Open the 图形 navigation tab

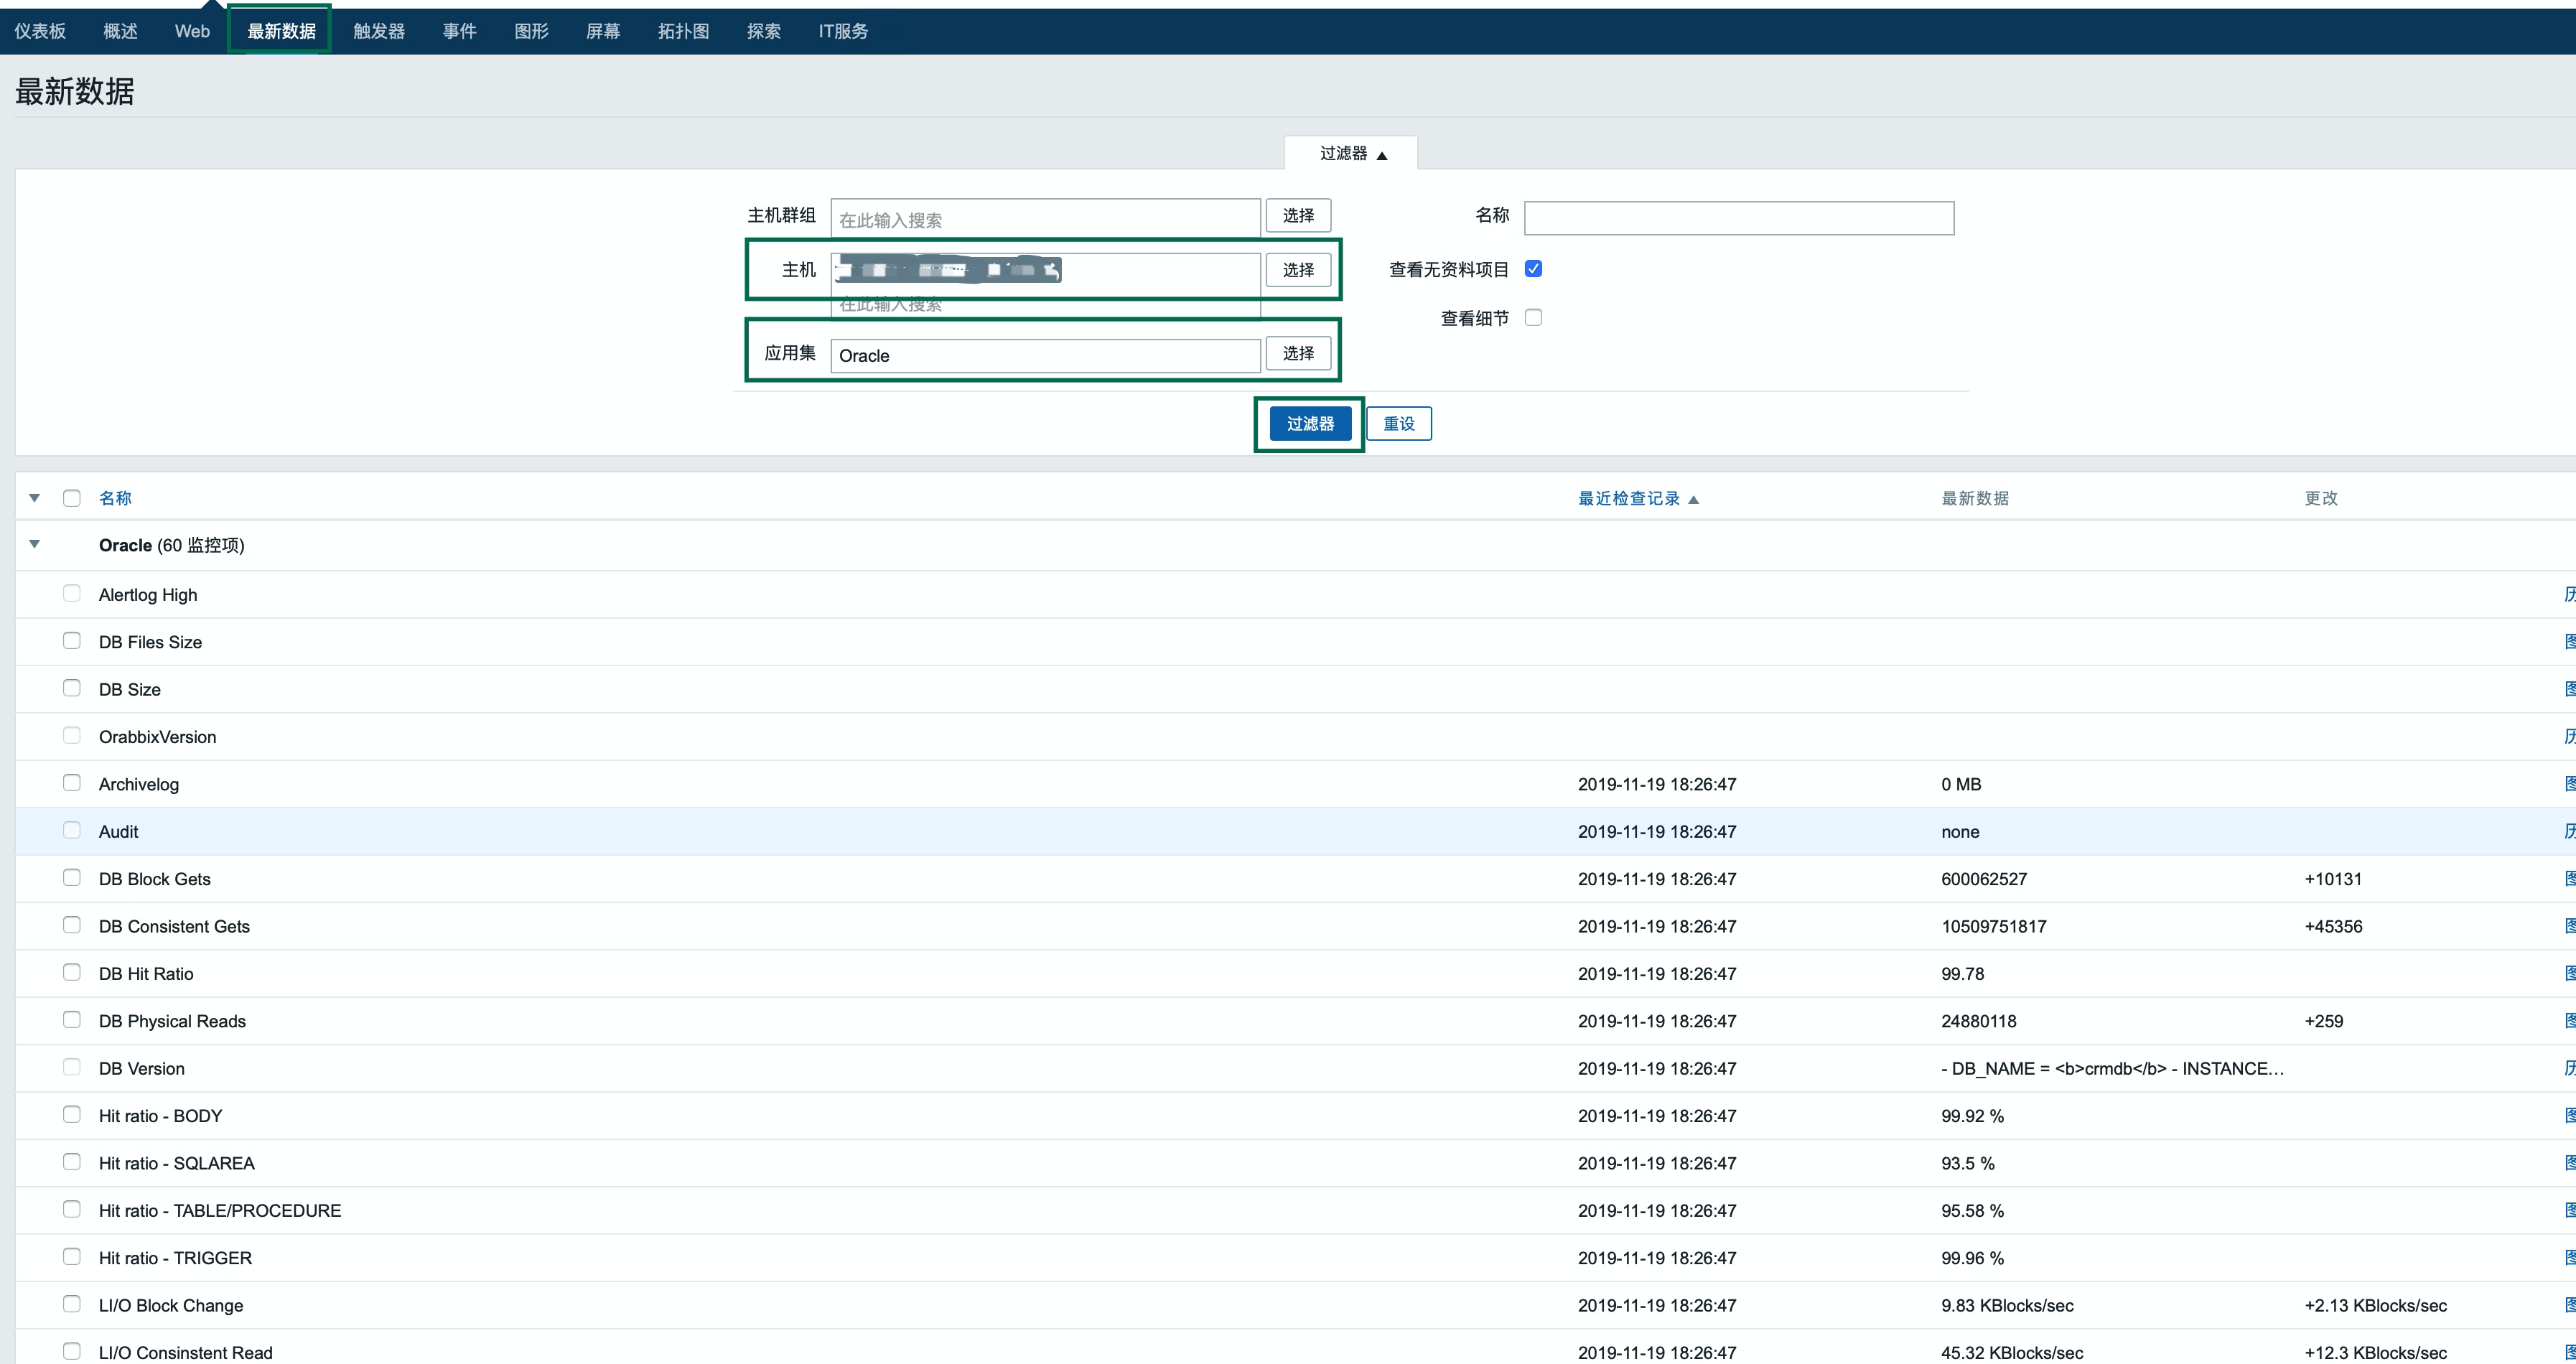531,30
